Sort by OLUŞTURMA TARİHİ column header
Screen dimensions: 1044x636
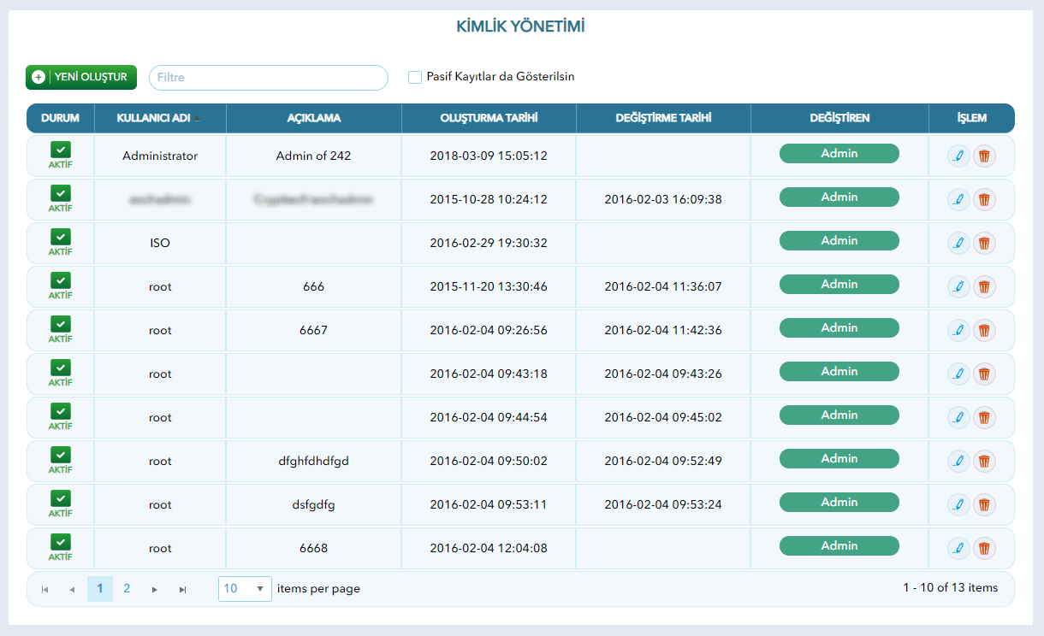coord(489,118)
